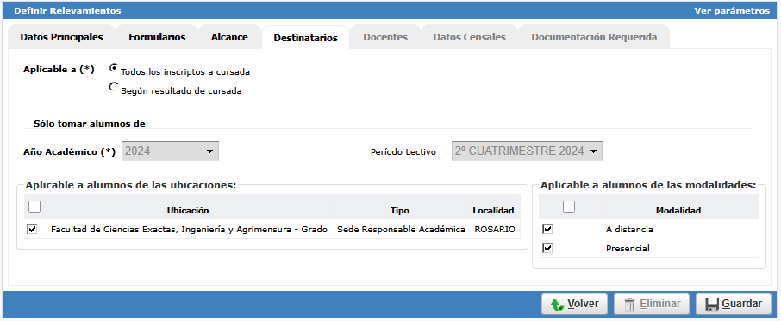Screen dimensions: 781x321
Task: Uncheck Facultad de Ciencias Exactas location checkbox
Action: click(33, 229)
